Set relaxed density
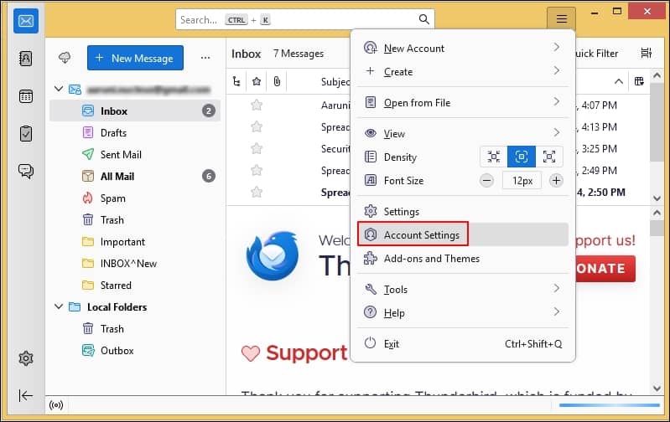The image size is (670, 422). coord(549,157)
